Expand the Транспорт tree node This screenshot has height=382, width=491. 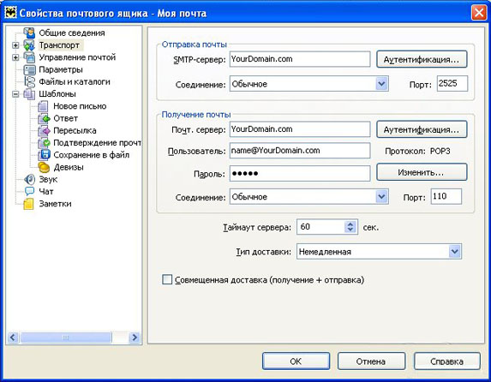click(15, 45)
